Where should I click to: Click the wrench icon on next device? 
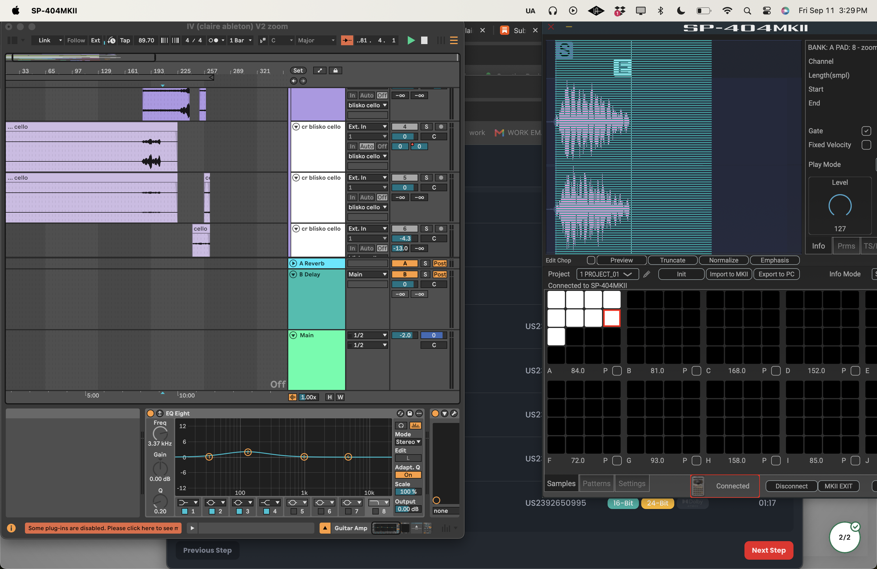tap(454, 413)
